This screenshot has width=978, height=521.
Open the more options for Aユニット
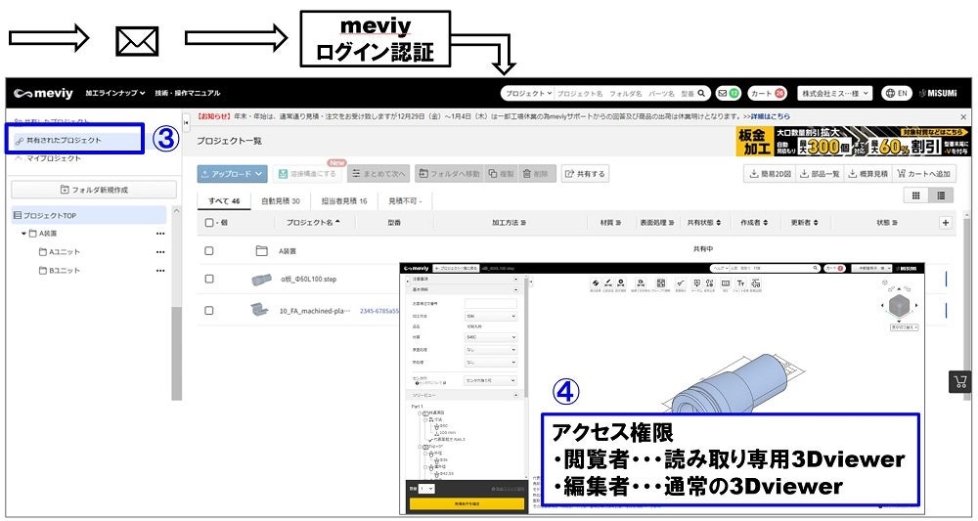(x=160, y=252)
